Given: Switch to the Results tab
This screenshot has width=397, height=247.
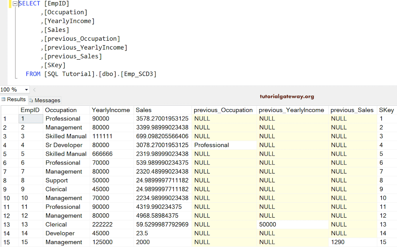Looking at the screenshot, I should click(16, 99).
